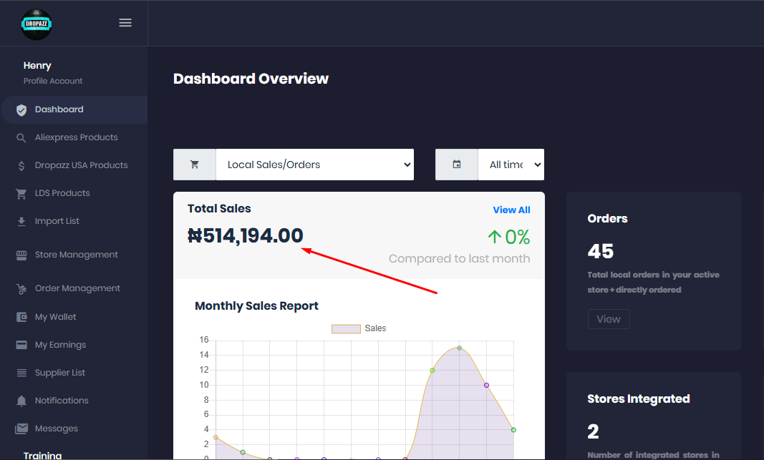Click the My Wallet icon

tap(21, 317)
